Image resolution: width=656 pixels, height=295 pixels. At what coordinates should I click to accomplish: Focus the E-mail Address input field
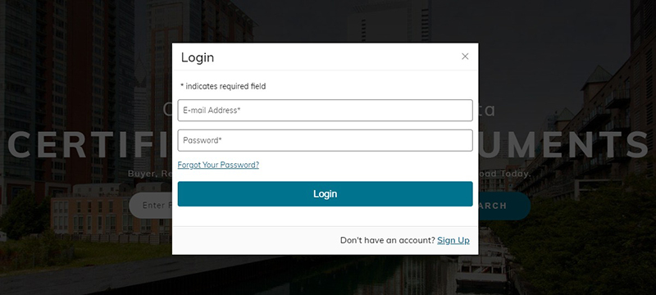[x=325, y=111]
